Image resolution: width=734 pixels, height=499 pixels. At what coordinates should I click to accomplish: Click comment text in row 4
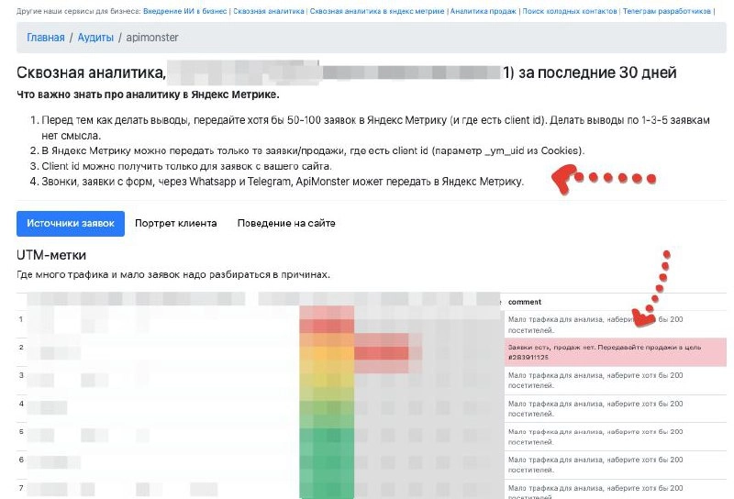pyautogui.click(x=595, y=408)
